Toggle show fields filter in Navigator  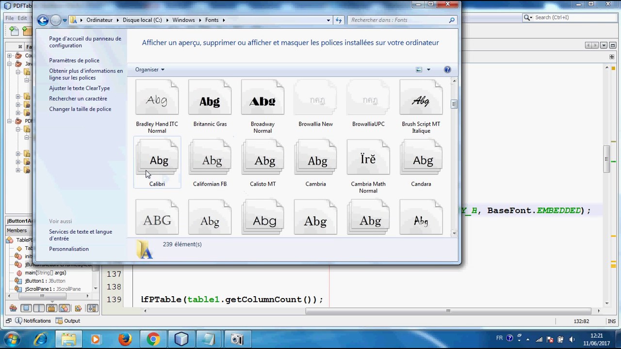(x=26, y=308)
